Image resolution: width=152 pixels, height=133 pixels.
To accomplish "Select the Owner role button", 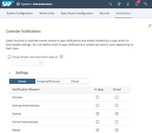I will click(x=22, y=81).
